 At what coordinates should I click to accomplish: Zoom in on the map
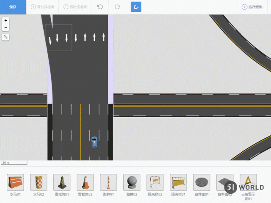(x=6, y=20)
